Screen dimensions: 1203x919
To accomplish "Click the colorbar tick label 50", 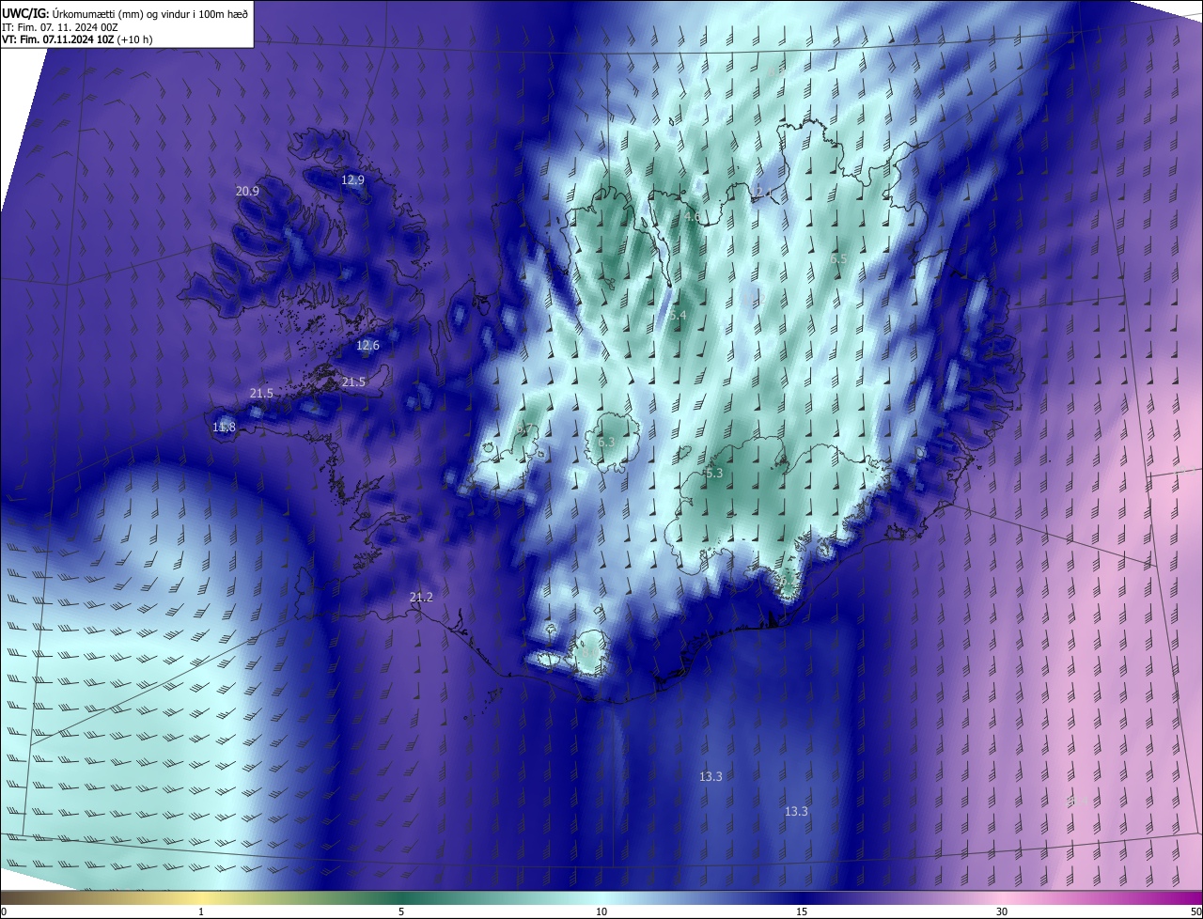I will coord(1195,911).
